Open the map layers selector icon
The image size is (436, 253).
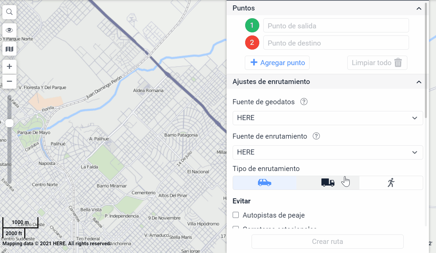point(9,49)
